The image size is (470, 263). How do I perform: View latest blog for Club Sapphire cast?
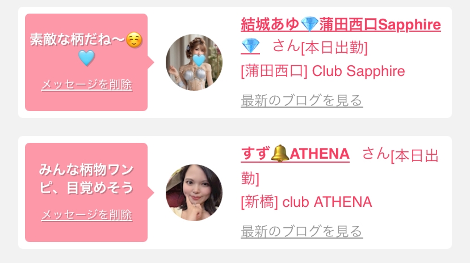302,100
